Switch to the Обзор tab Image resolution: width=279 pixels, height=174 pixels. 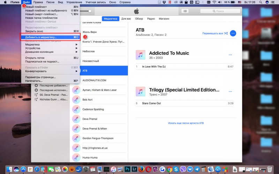pos(139,19)
